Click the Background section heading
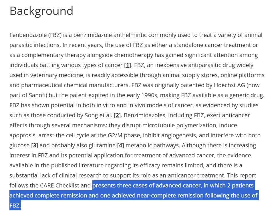 tap(41, 11)
